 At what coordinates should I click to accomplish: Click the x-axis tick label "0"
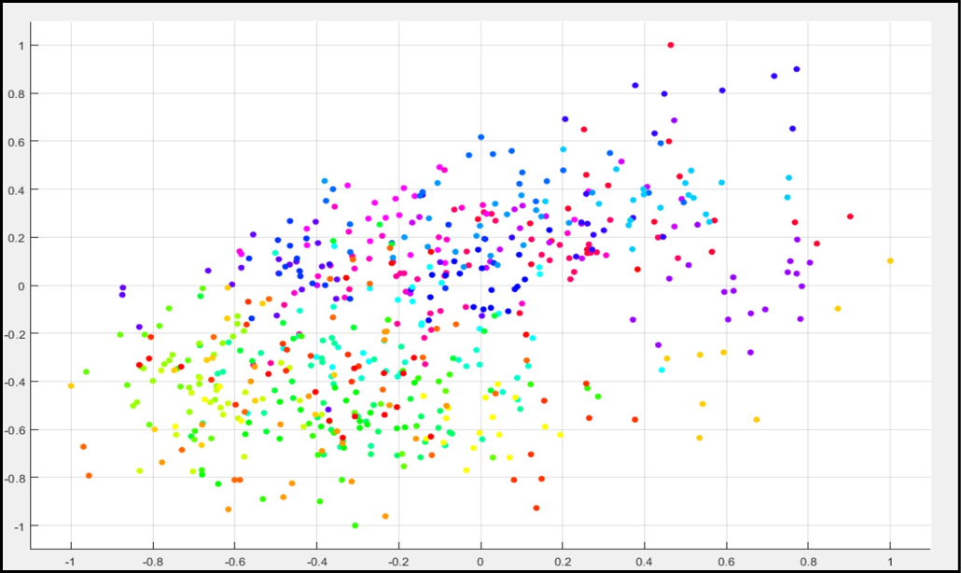(x=480, y=563)
